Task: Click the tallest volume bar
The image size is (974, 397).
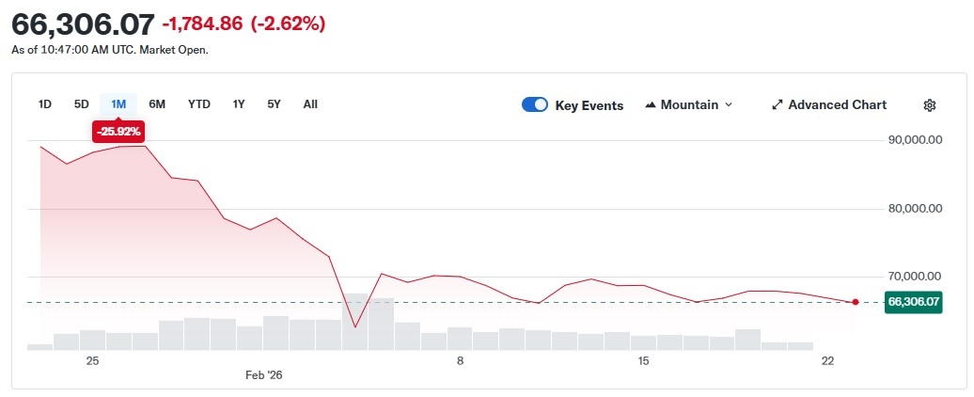Action: 354,322
